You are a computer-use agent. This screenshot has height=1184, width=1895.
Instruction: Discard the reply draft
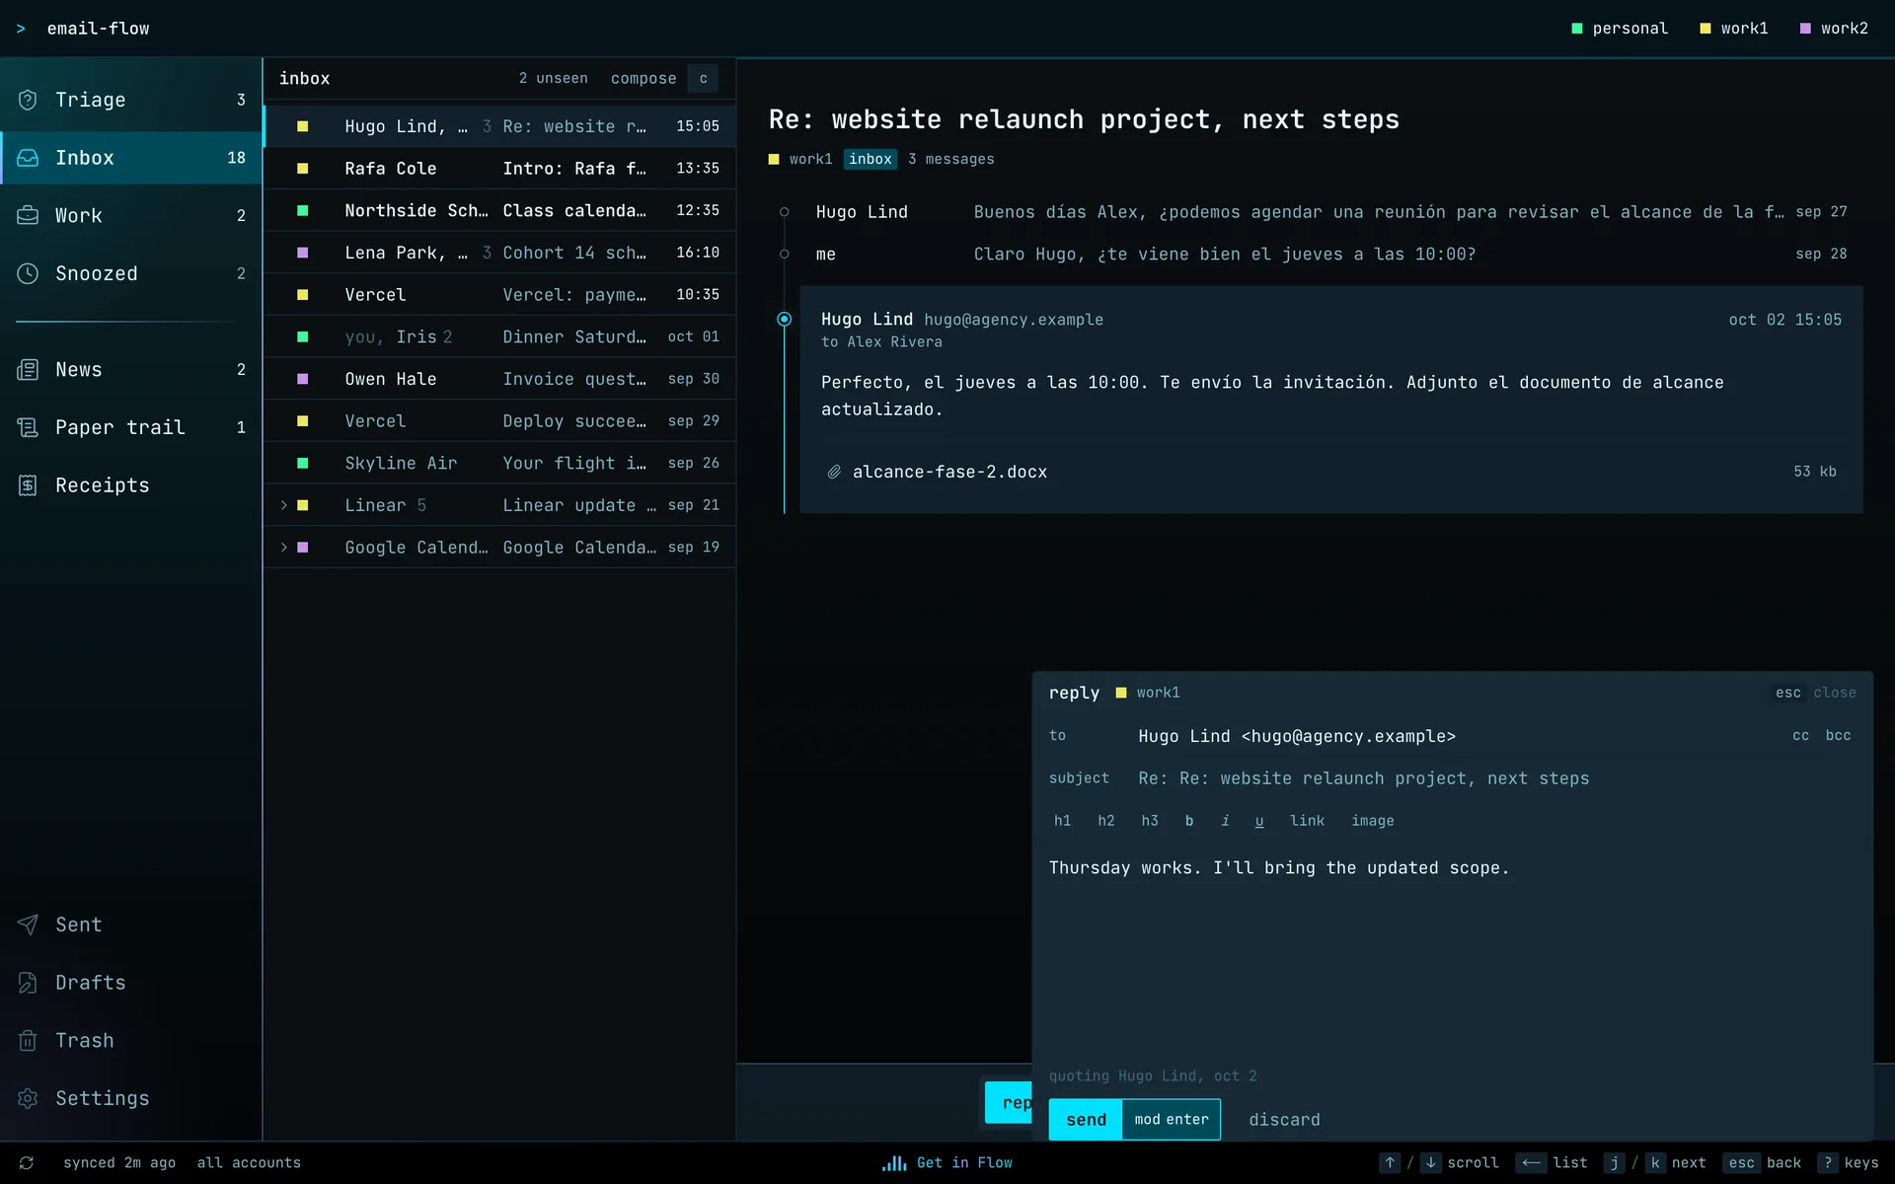tap(1284, 1120)
